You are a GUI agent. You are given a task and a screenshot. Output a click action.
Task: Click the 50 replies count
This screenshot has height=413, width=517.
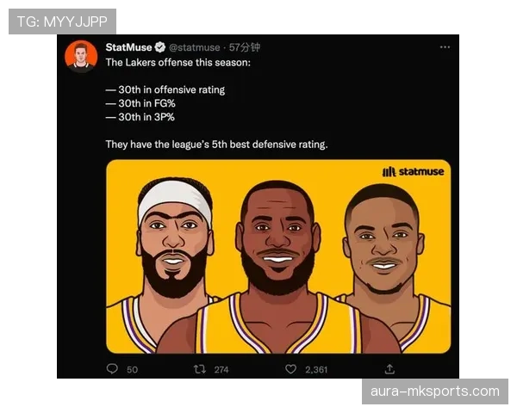click(x=132, y=369)
